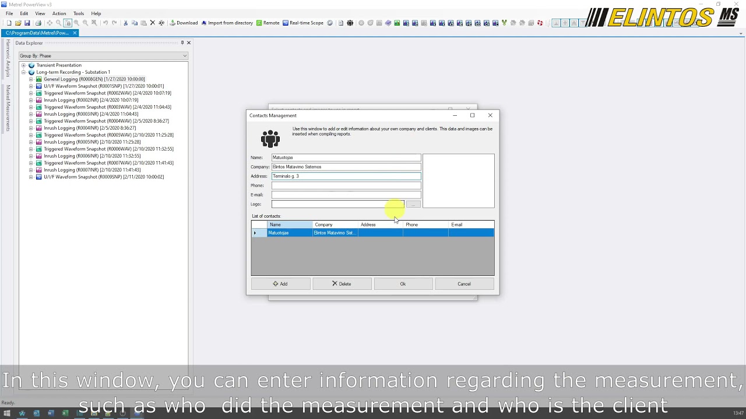Click the Name column header in contacts list
The width and height of the screenshot is (746, 419).
click(x=290, y=225)
